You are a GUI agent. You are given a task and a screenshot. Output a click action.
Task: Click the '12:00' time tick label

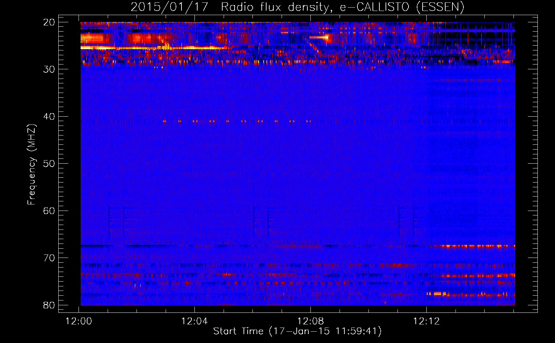tap(79, 321)
